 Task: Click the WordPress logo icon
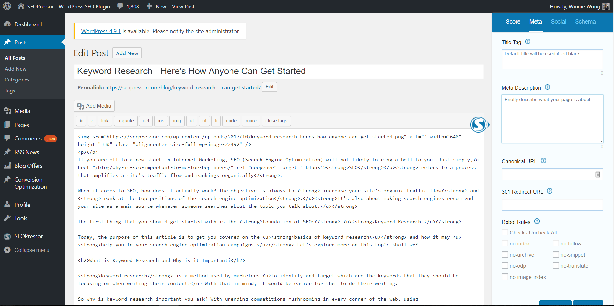[7, 6]
